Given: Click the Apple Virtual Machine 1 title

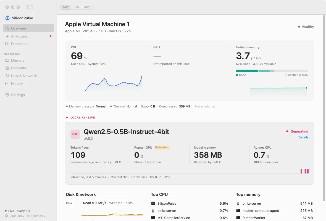Looking at the screenshot, I should (x=97, y=24).
